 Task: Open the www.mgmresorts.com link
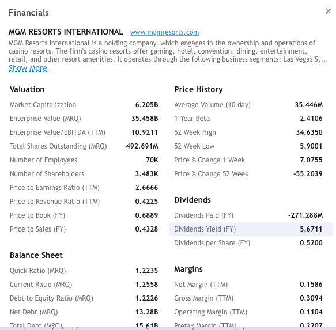(x=164, y=32)
